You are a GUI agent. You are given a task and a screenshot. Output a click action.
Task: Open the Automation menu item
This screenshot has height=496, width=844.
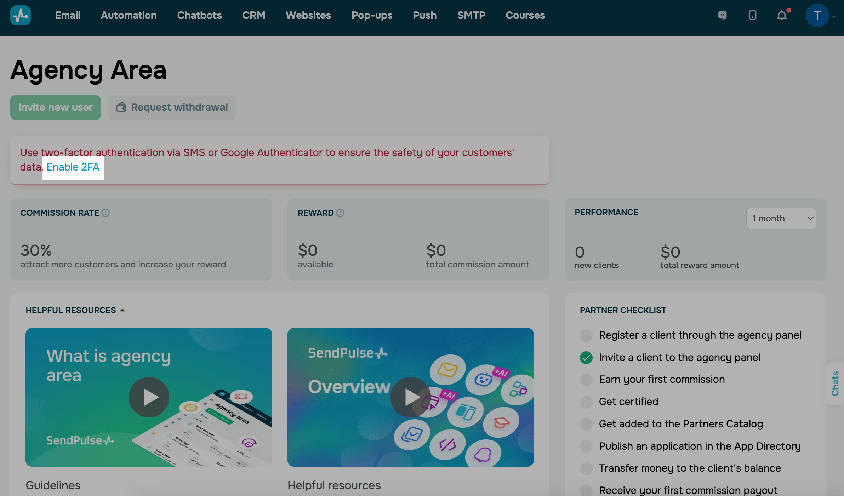tap(129, 16)
